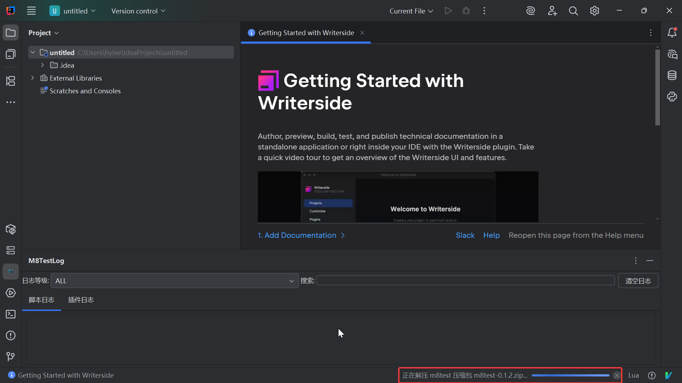Open the Slack link
This screenshot has width=682, height=383.
coord(465,235)
